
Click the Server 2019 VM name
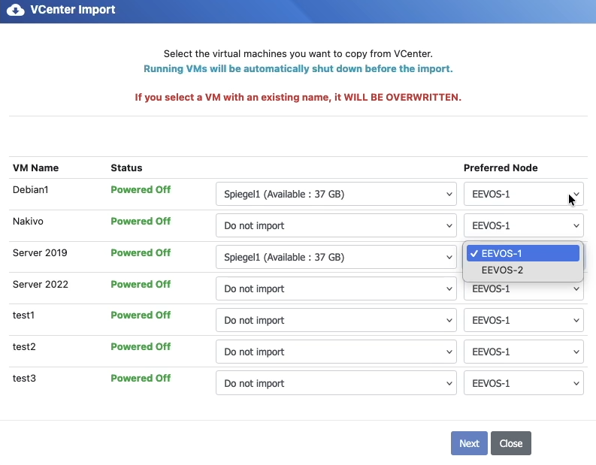[x=40, y=253]
